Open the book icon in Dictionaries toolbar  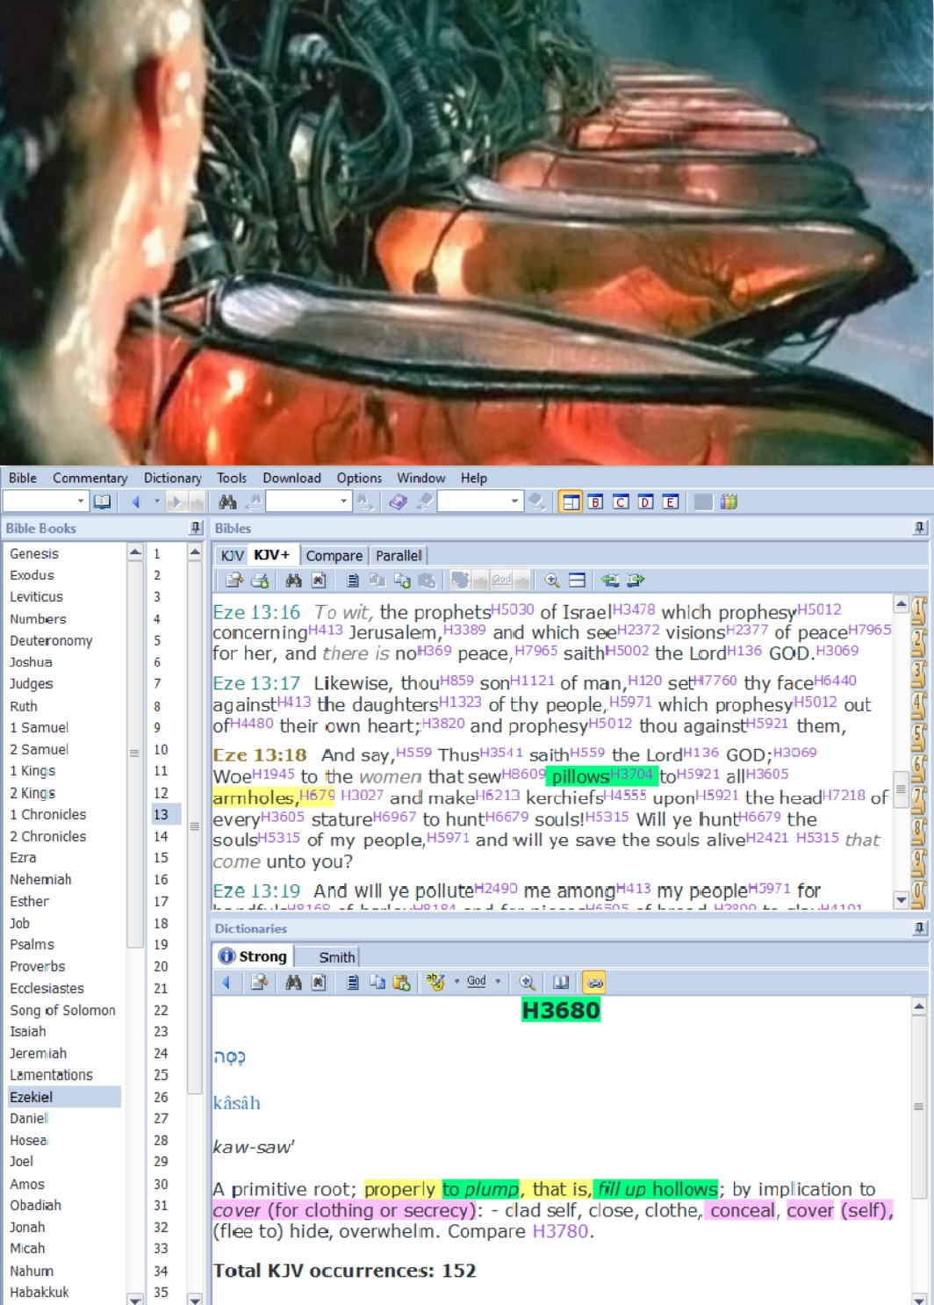(x=561, y=982)
